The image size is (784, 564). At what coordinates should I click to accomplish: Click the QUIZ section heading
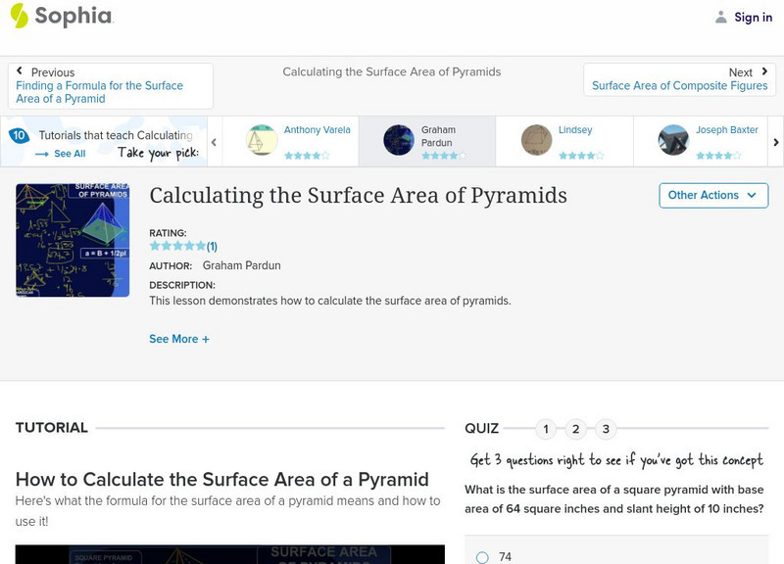481,428
